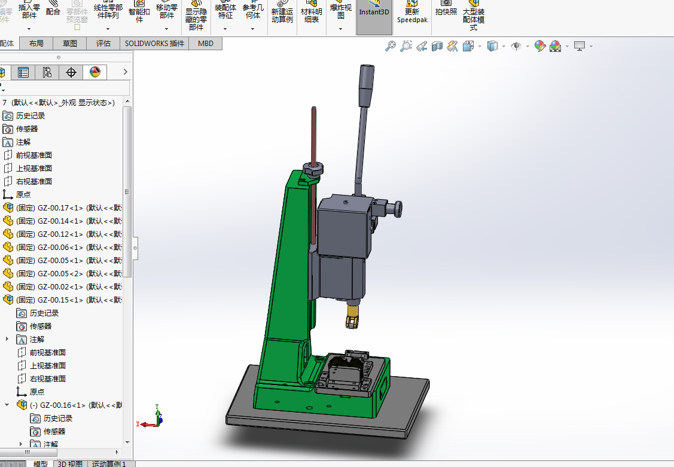The width and height of the screenshot is (674, 467).
Task: Open the ConfigurationManager panel tab
Action: [x=47, y=72]
